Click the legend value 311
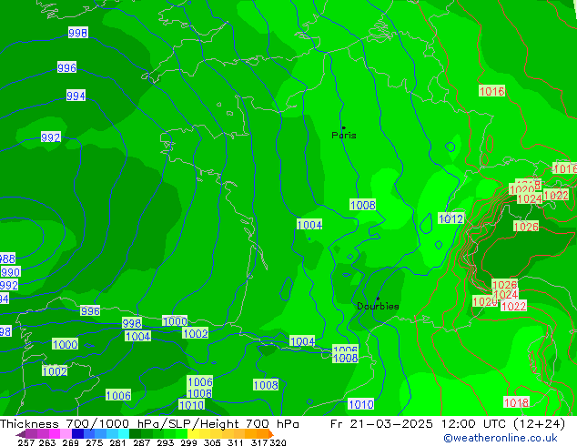This screenshot has width=577, height=446. point(235,442)
